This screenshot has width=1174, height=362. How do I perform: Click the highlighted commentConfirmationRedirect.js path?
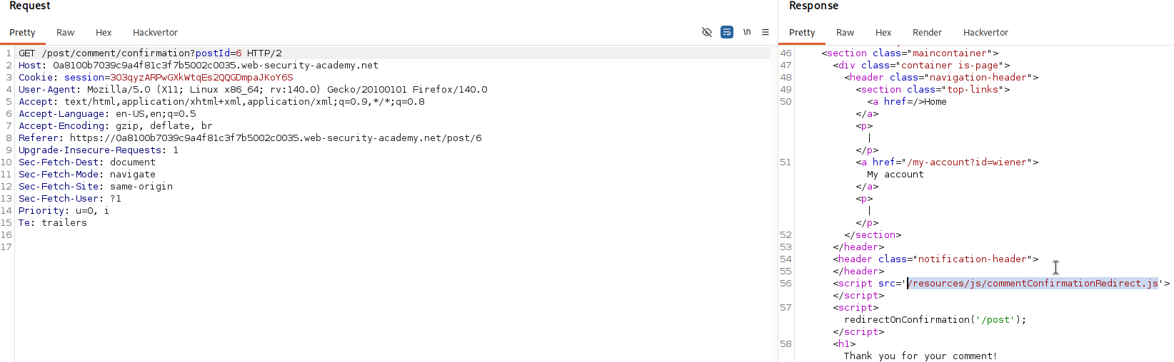pos(1033,284)
